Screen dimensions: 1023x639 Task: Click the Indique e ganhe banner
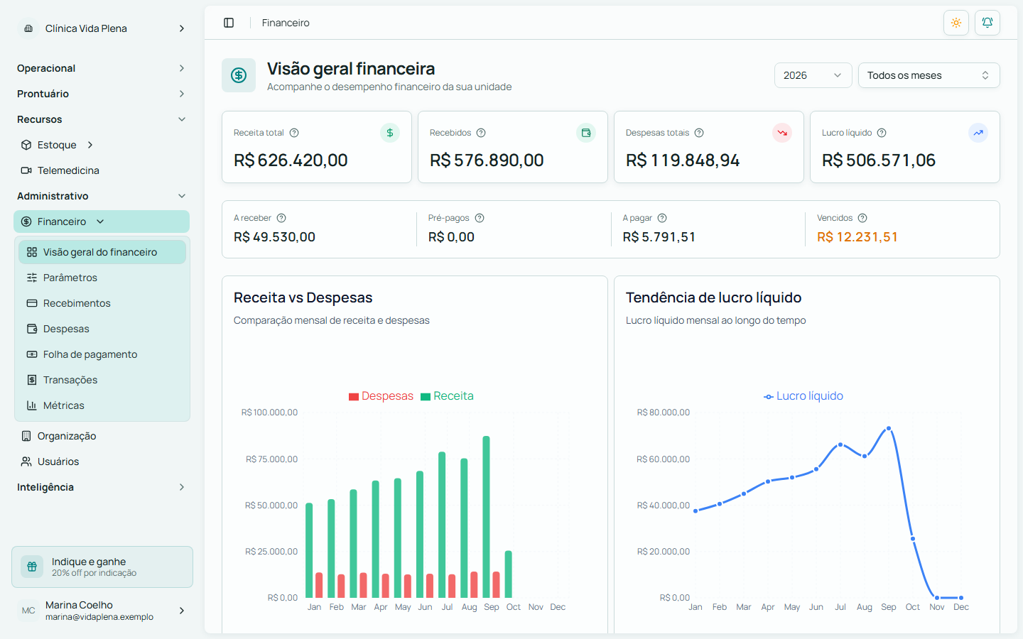[102, 567]
